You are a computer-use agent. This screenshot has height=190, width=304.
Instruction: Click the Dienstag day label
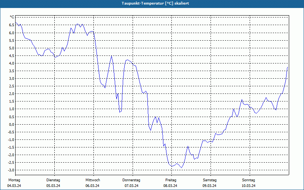53,180
